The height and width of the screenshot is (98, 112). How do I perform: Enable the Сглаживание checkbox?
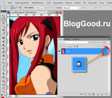[x=43, y=8]
